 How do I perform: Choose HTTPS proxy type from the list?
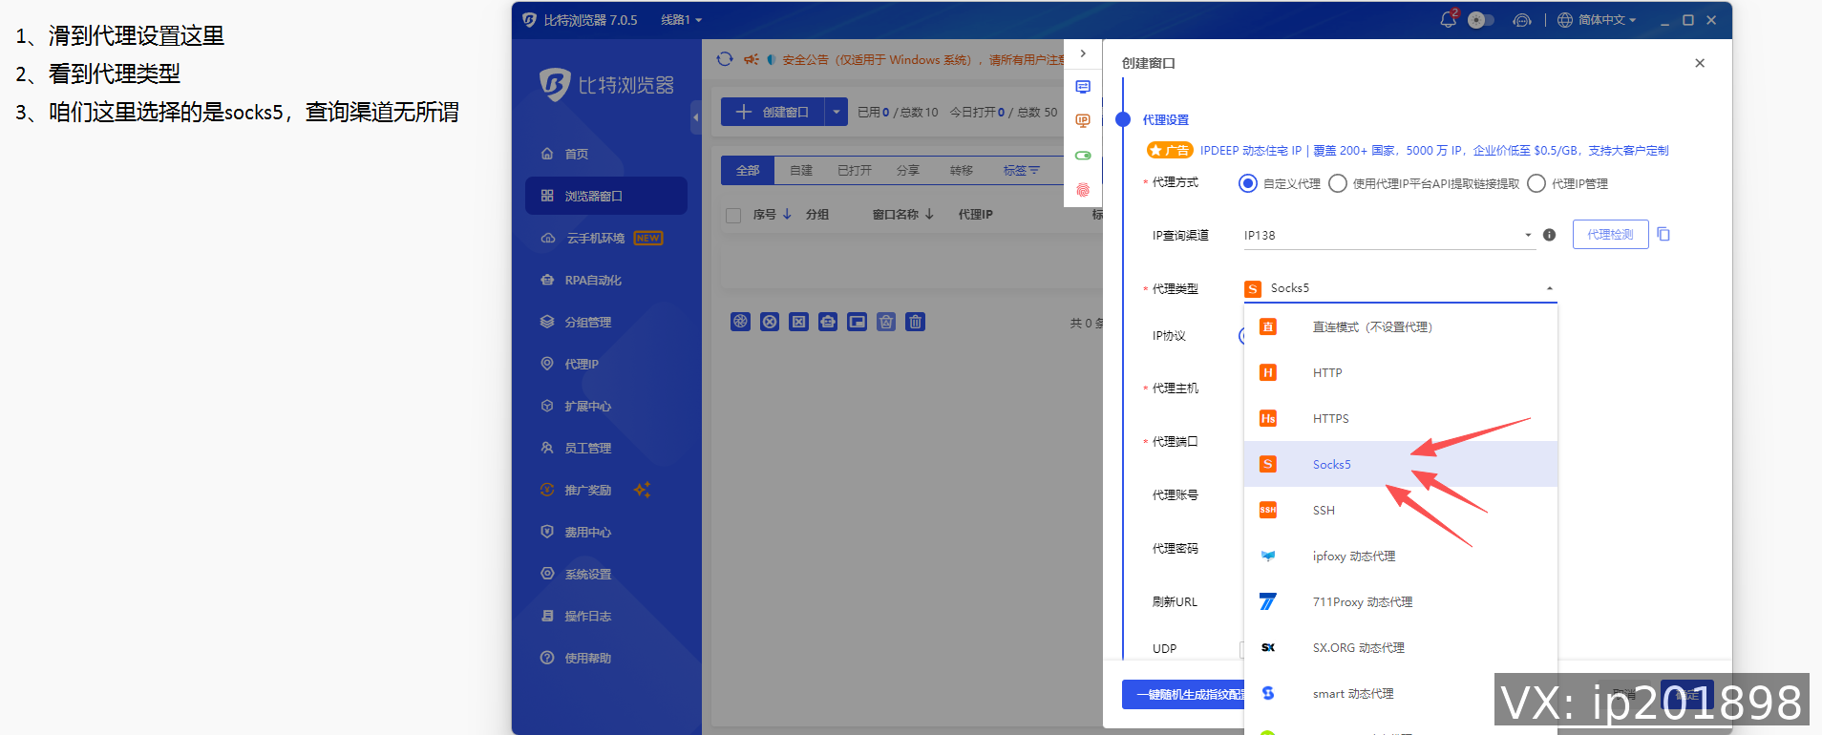[x=1401, y=419]
